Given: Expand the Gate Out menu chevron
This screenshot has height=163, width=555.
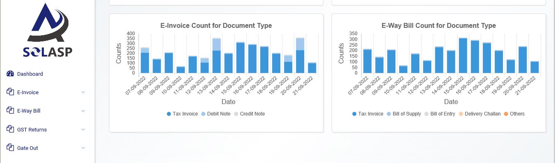Looking at the screenshot, I should [x=83, y=148].
